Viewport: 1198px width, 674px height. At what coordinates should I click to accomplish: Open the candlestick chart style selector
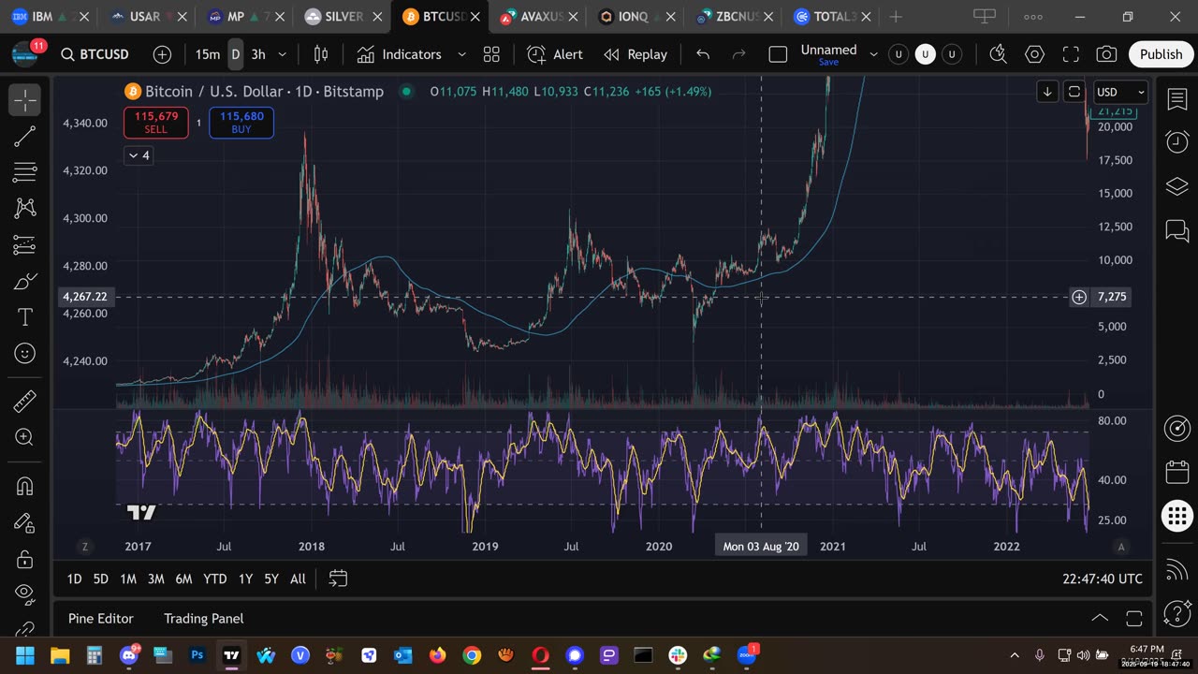(x=320, y=54)
